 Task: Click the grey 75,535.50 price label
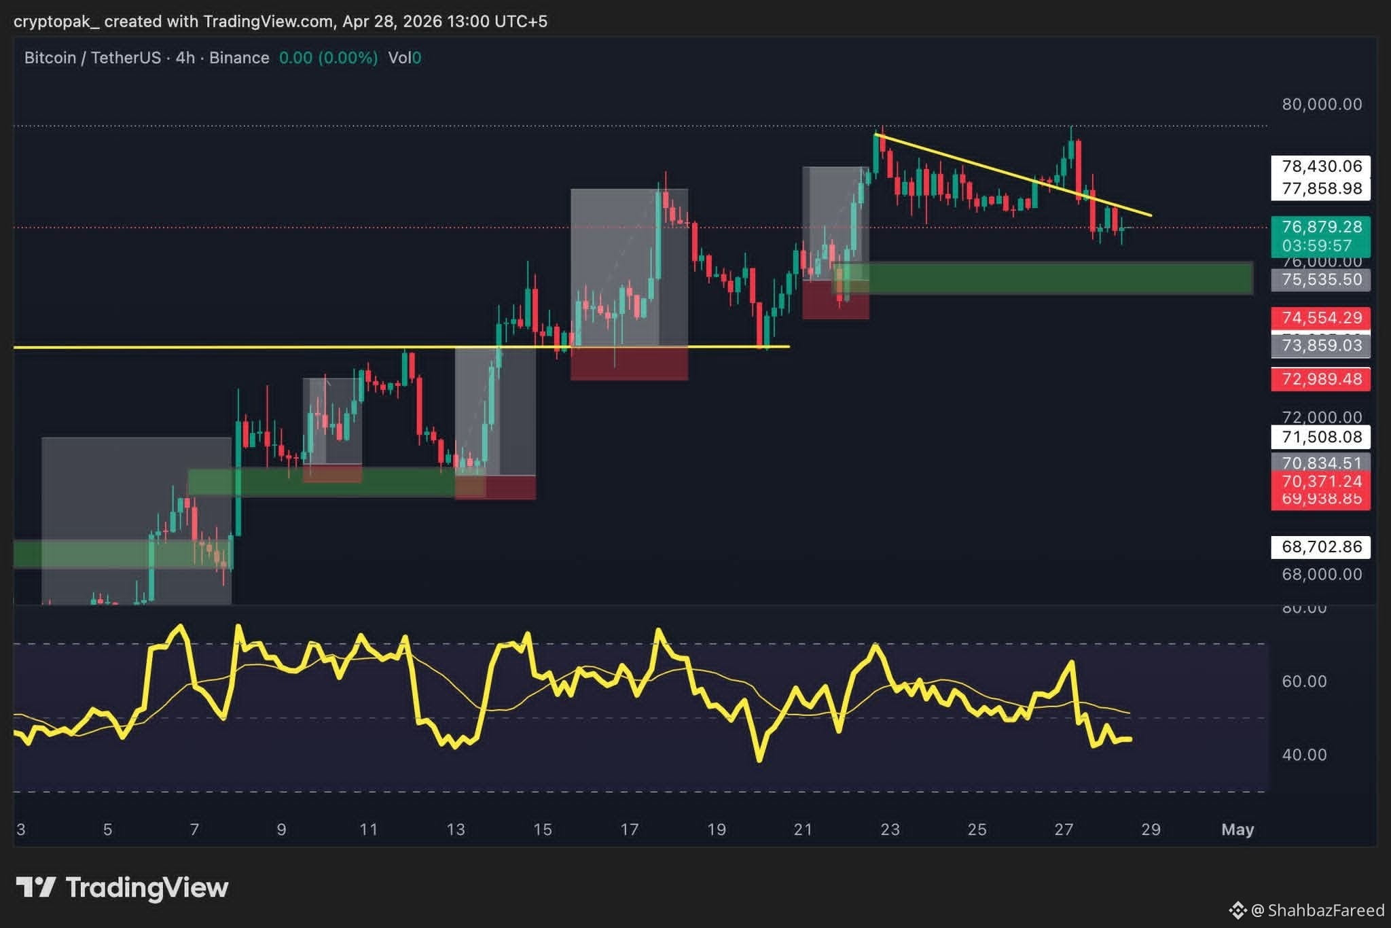(1321, 280)
